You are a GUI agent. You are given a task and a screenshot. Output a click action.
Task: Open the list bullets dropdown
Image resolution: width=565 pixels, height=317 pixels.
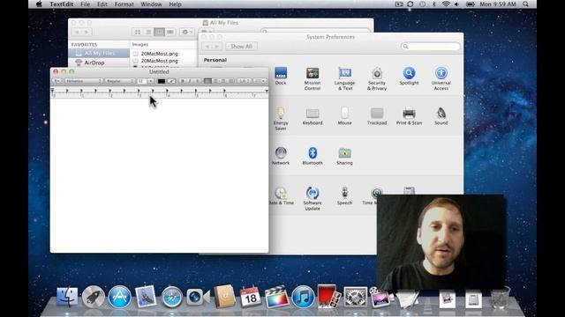(260, 81)
